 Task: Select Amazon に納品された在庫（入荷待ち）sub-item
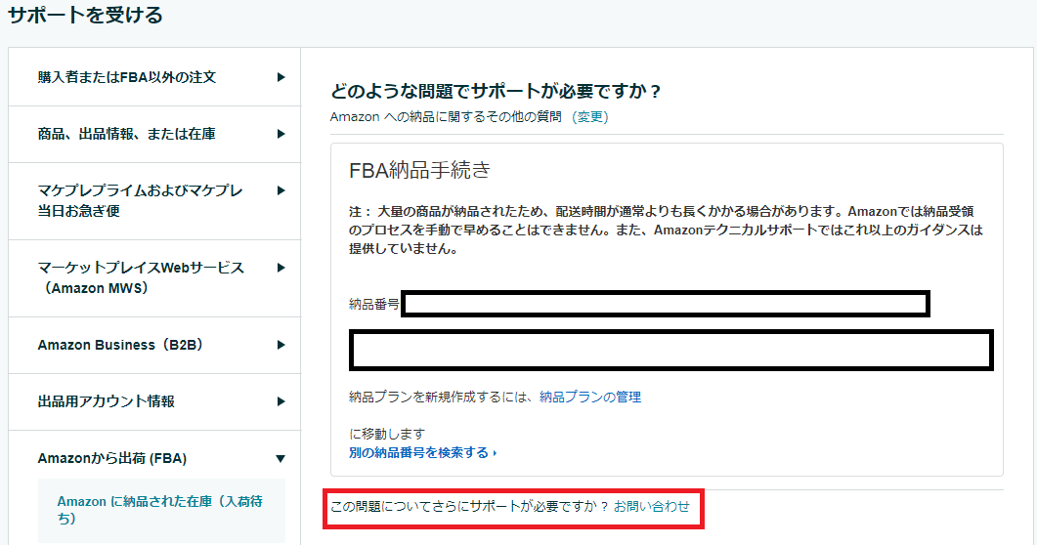[x=160, y=510]
